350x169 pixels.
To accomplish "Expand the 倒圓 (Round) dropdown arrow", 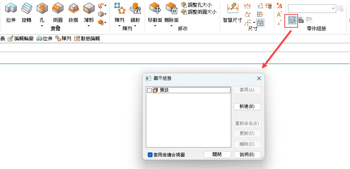I will (x=58, y=26).
